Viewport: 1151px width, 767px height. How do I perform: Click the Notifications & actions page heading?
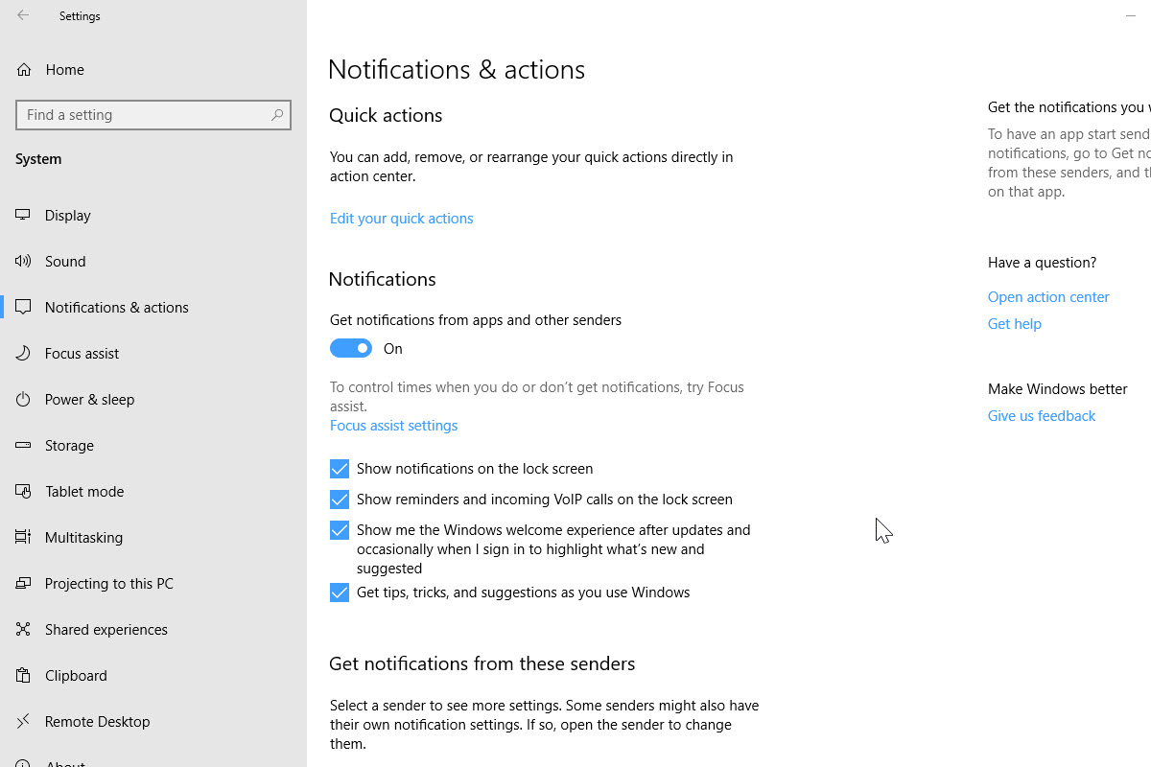457,69
